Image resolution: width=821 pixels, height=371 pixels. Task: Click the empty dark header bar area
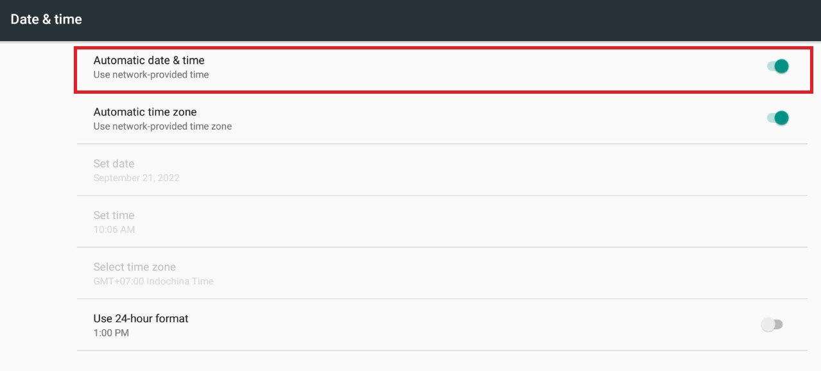point(449,19)
